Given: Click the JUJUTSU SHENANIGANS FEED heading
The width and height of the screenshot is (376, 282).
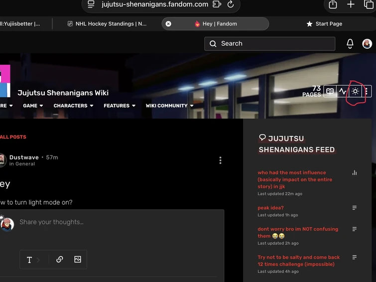Looking at the screenshot, I should [297, 144].
